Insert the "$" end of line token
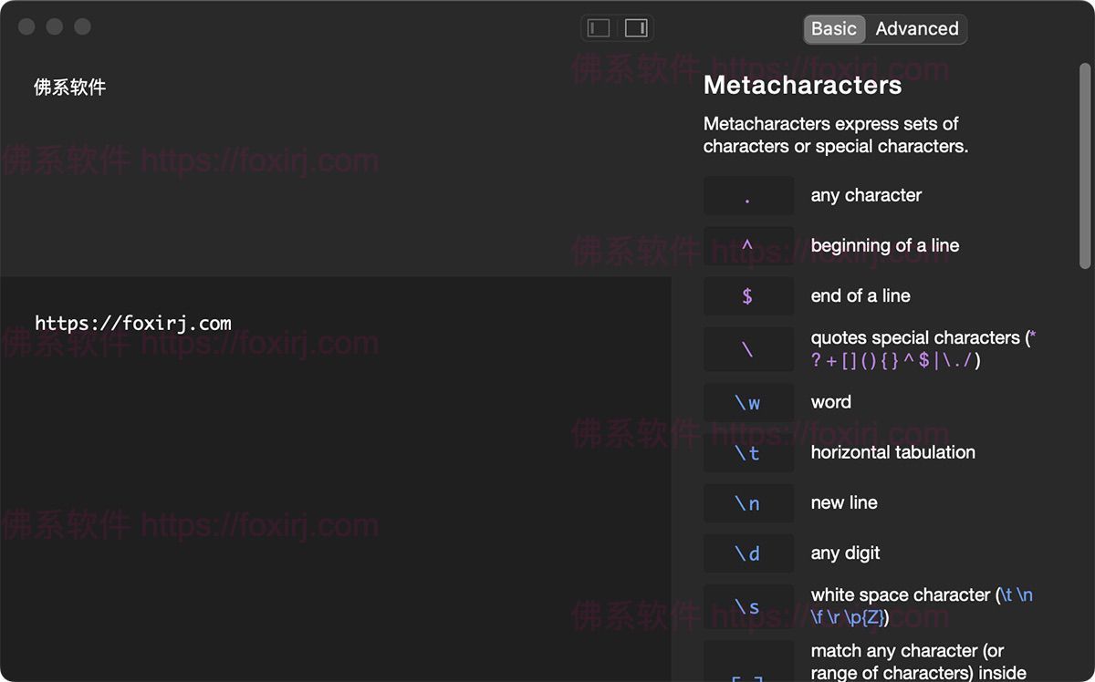The height and width of the screenshot is (682, 1095). (748, 295)
